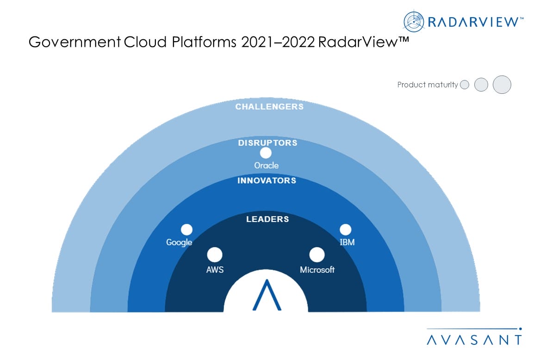Select the AWS vendor circle marker

[215, 255]
